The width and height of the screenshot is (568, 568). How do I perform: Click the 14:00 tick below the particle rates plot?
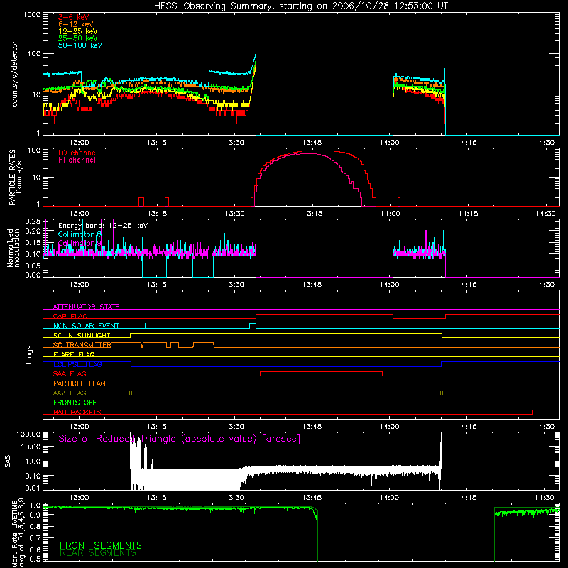click(x=390, y=214)
